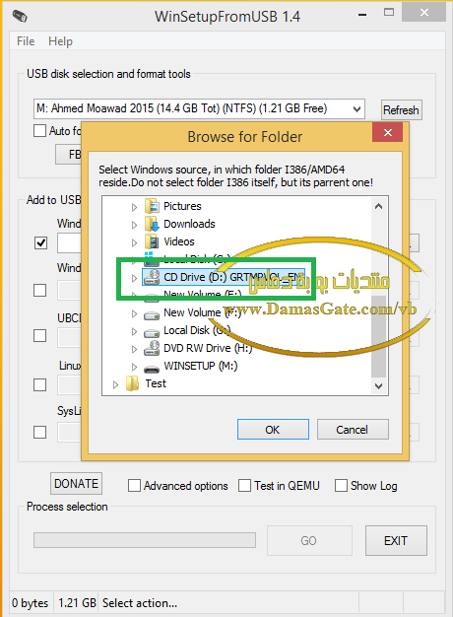453x617 pixels.
Task: Open the Help menu
Action: (60, 41)
